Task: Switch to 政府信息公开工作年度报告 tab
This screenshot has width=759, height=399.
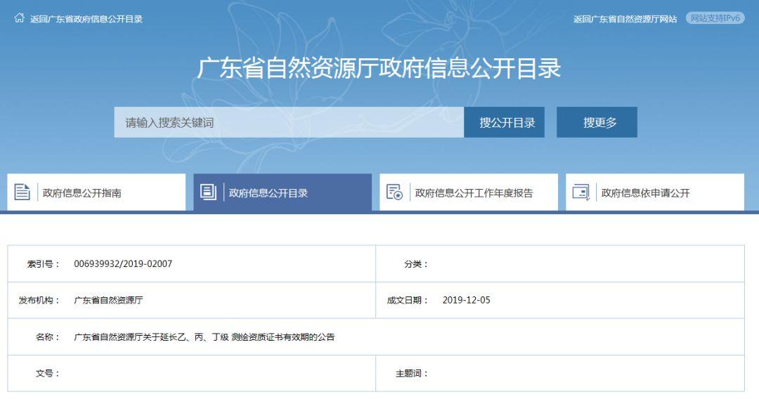Action: coord(469,192)
